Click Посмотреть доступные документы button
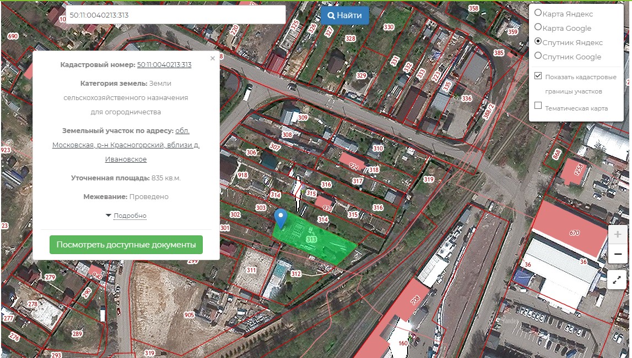Viewport: 632px width, 358px height. click(126, 245)
